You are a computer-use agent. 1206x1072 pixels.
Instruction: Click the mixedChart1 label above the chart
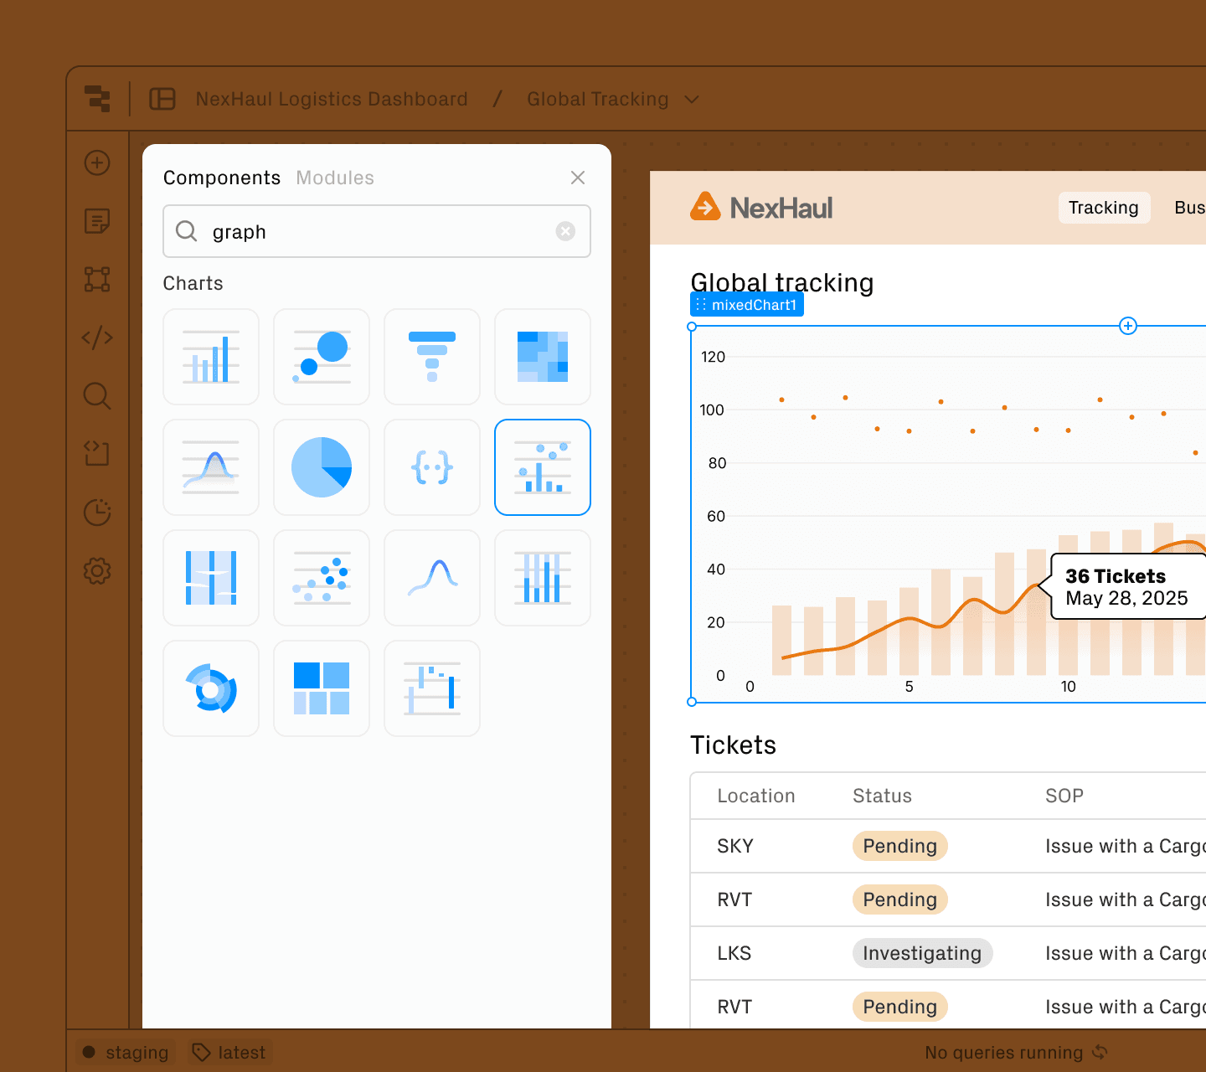coord(746,304)
